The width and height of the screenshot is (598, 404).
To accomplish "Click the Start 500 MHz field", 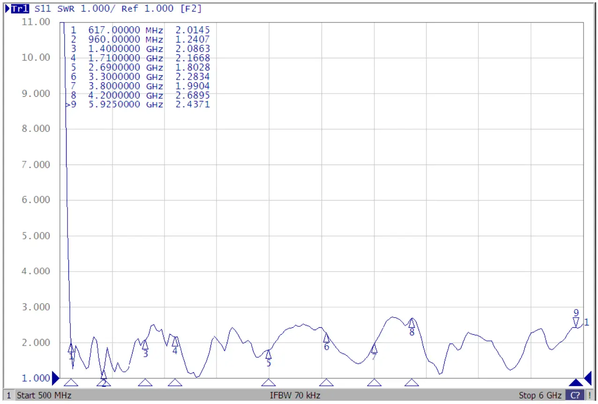I will click(44, 396).
